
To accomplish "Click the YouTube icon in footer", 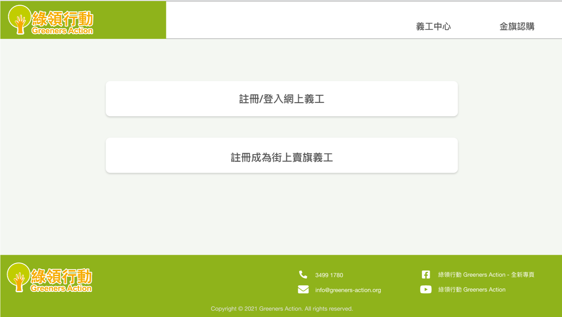I will [426, 289].
